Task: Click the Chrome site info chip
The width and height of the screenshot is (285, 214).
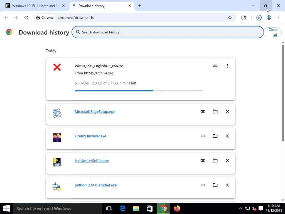Action: pos(45,18)
